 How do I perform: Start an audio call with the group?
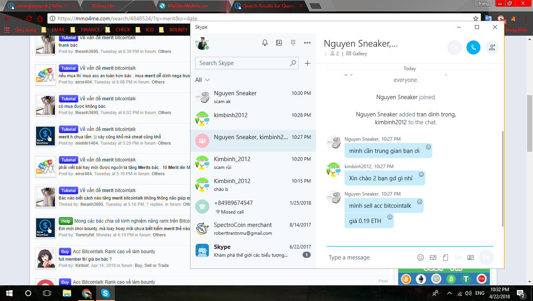click(x=473, y=47)
